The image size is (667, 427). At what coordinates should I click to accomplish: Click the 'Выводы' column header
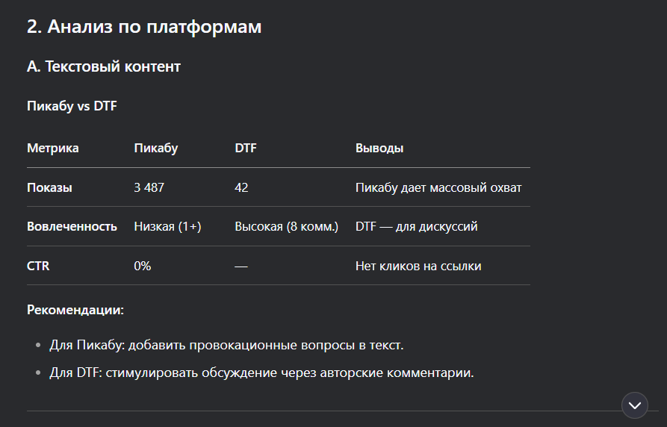pos(379,148)
